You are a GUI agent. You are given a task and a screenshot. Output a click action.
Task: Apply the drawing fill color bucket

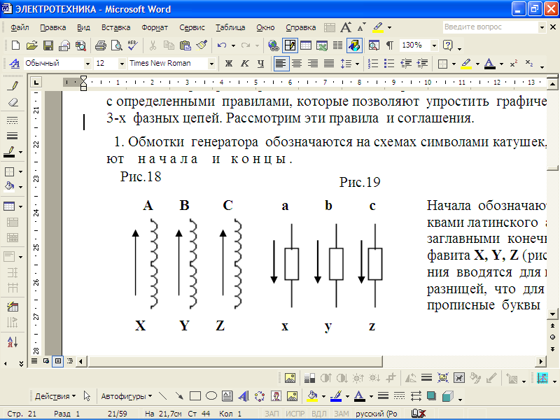coord(312,395)
